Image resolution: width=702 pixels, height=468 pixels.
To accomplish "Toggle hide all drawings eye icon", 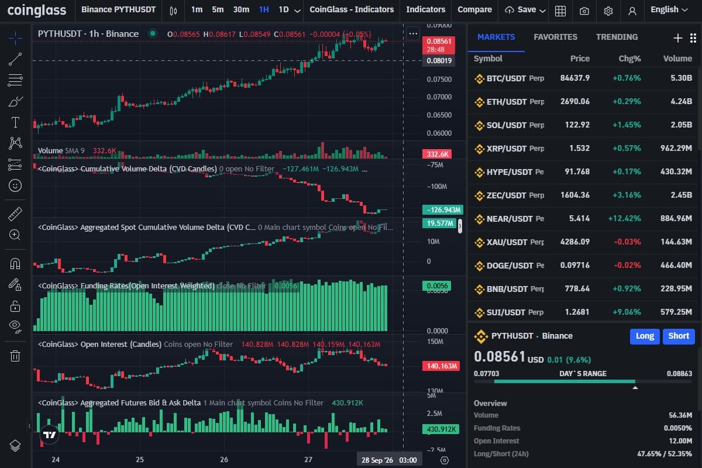I will [15, 327].
